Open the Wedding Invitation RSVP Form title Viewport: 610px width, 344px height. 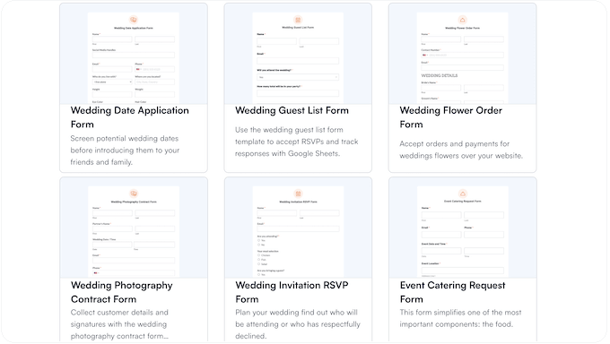pos(292,292)
